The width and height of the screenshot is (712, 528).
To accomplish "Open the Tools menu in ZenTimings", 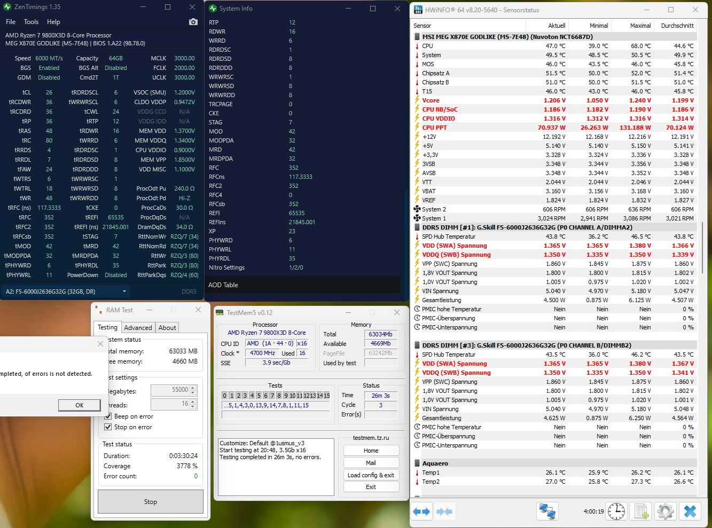I will pyautogui.click(x=31, y=22).
